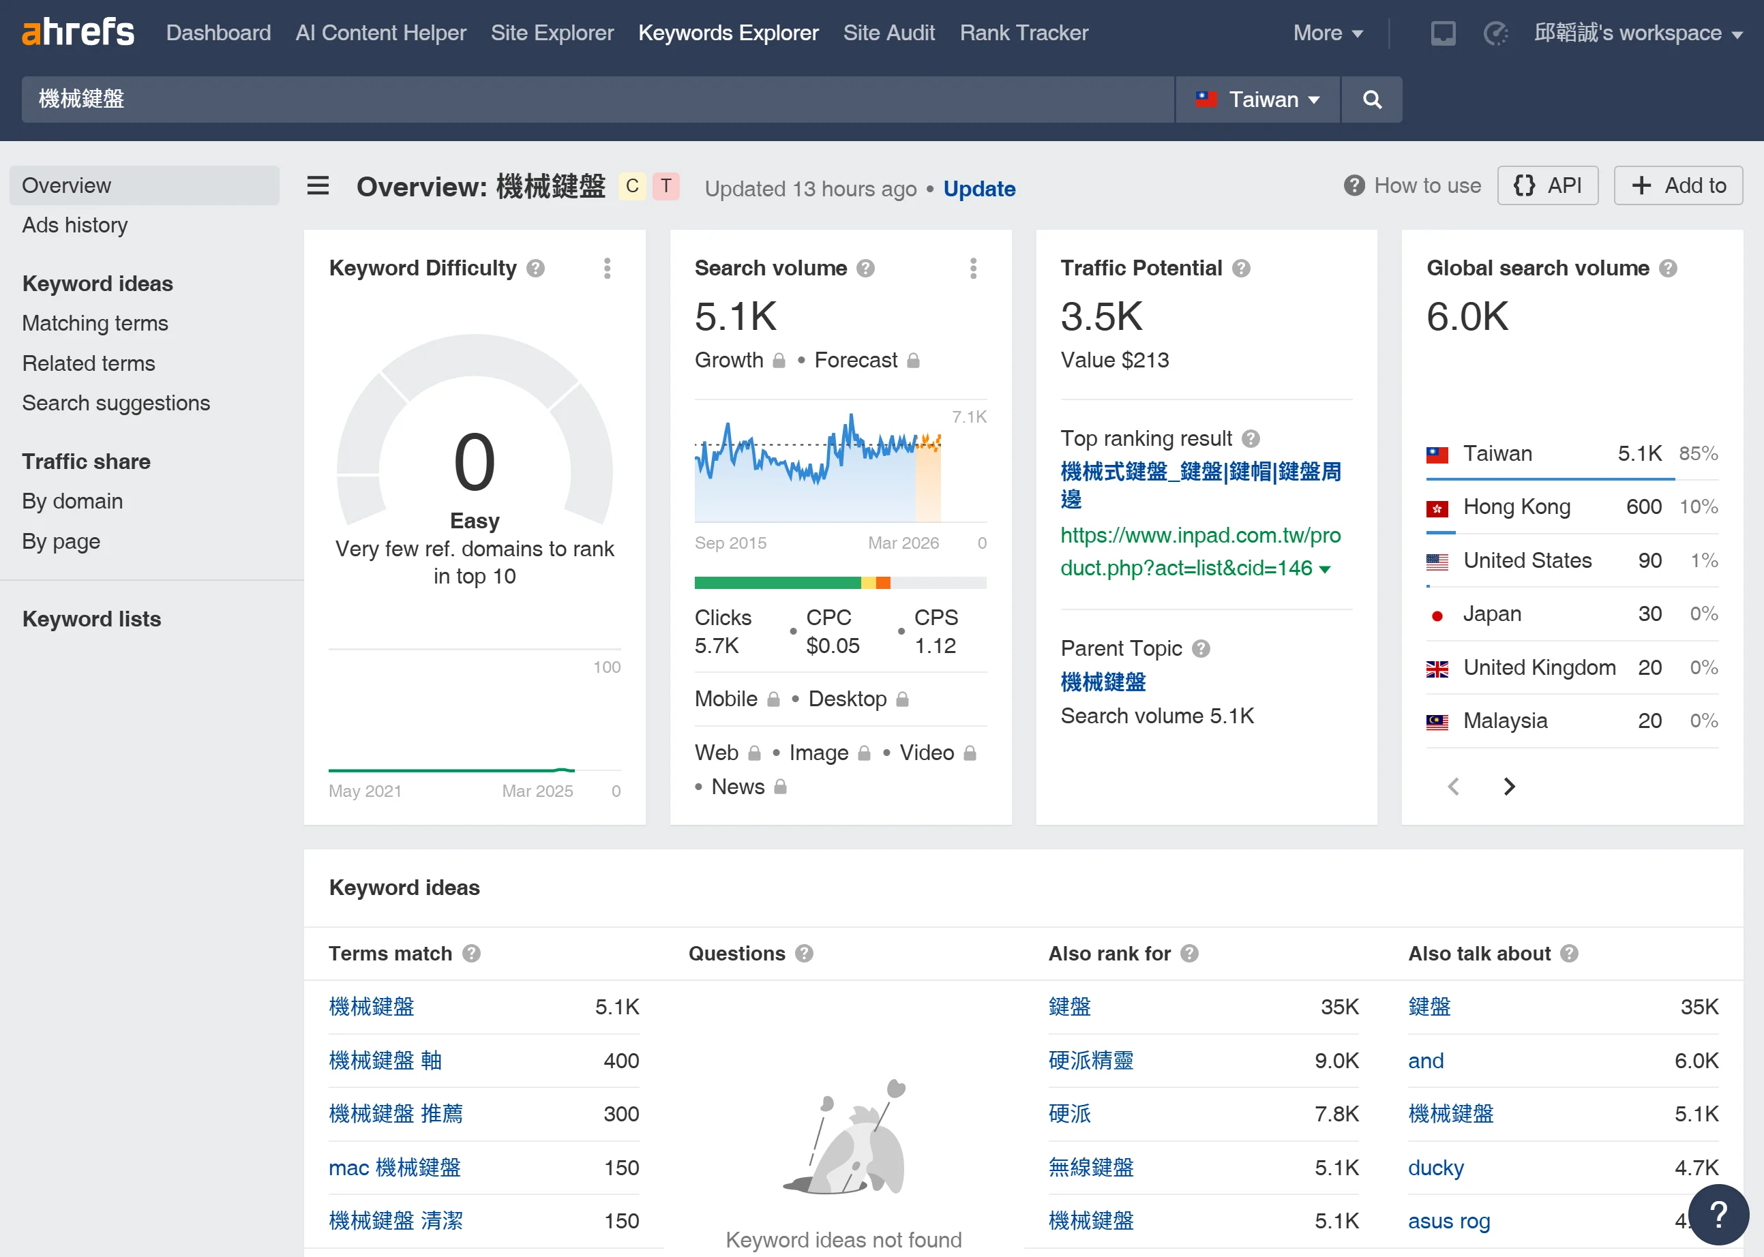
Task: Click the screen icon left of the workspace name
Action: click(1442, 33)
